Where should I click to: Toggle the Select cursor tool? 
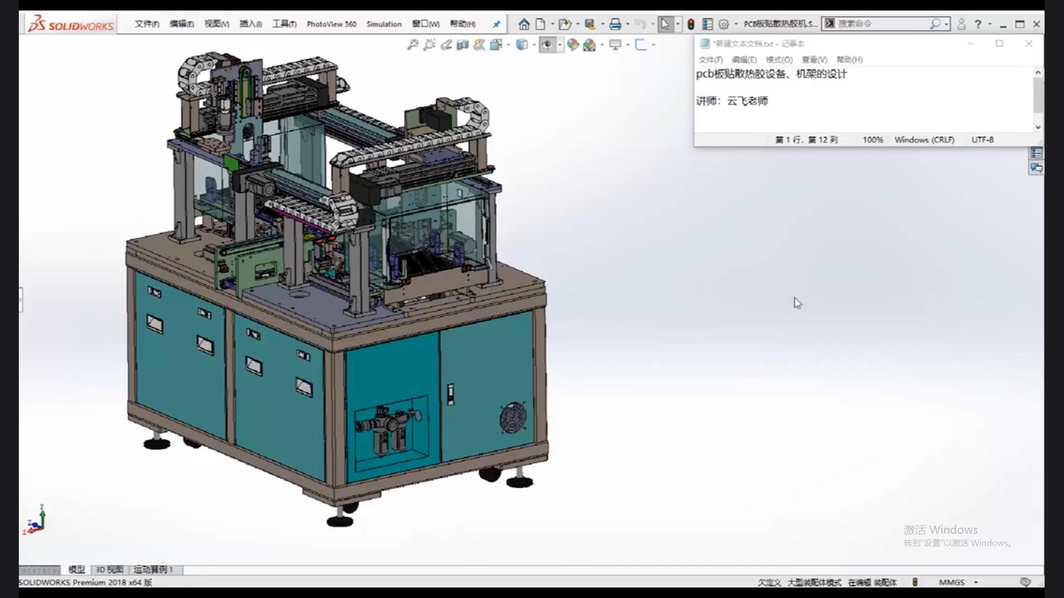coord(665,24)
